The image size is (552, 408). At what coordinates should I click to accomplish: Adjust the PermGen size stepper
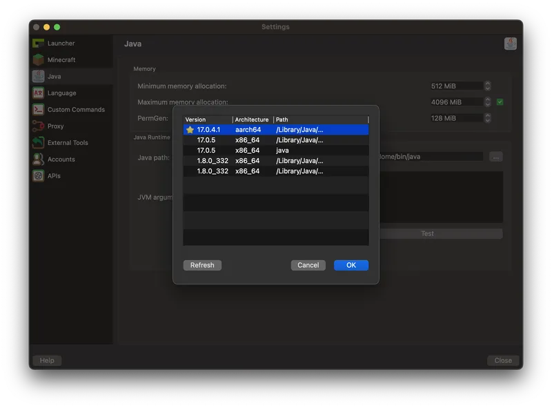488,118
